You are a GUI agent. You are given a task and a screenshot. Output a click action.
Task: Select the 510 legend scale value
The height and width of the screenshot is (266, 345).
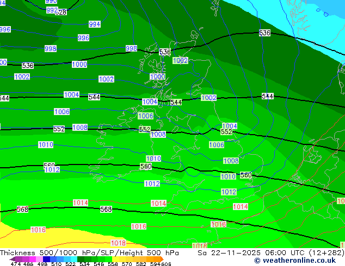[x=57, y=264]
